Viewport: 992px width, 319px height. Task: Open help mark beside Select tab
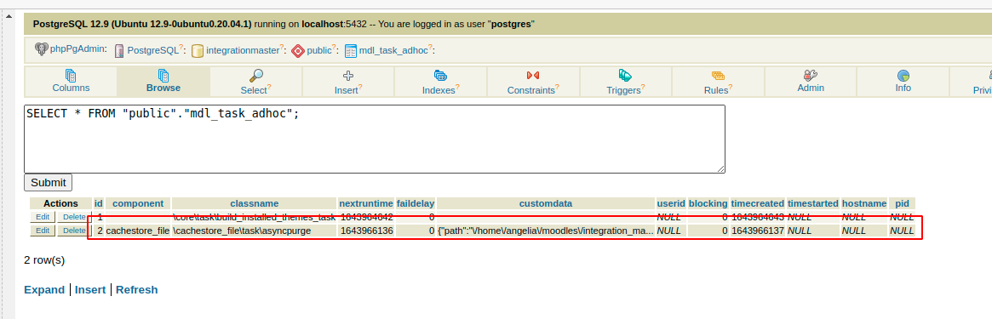(270, 87)
